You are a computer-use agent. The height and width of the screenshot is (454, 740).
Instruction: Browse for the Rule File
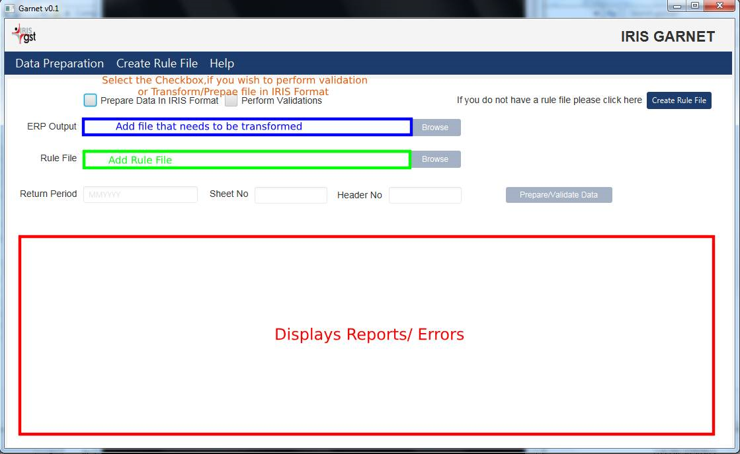pyautogui.click(x=436, y=159)
